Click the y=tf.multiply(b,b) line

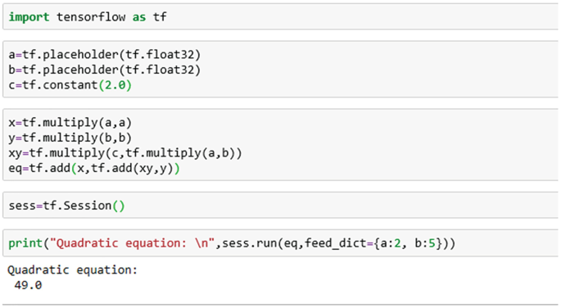[70, 138]
